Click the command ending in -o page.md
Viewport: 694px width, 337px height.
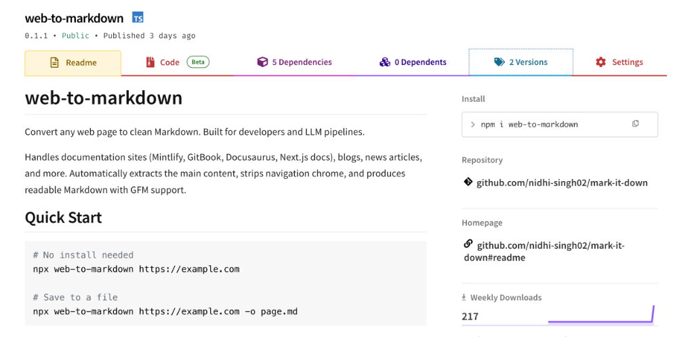point(165,312)
